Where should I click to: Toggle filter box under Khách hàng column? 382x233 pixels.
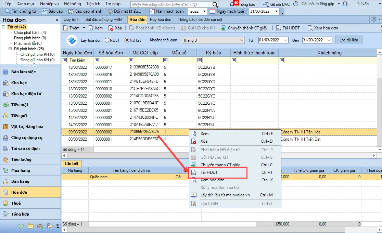(x=282, y=60)
